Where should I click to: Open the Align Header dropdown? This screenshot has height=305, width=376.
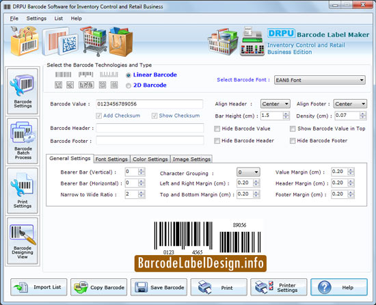[276, 104]
